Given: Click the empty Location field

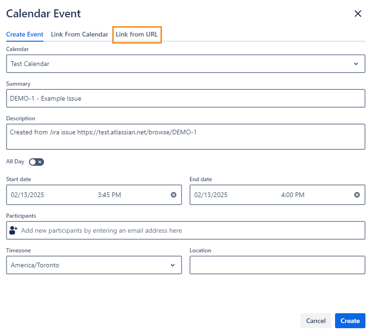Looking at the screenshot, I should click(x=277, y=265).
